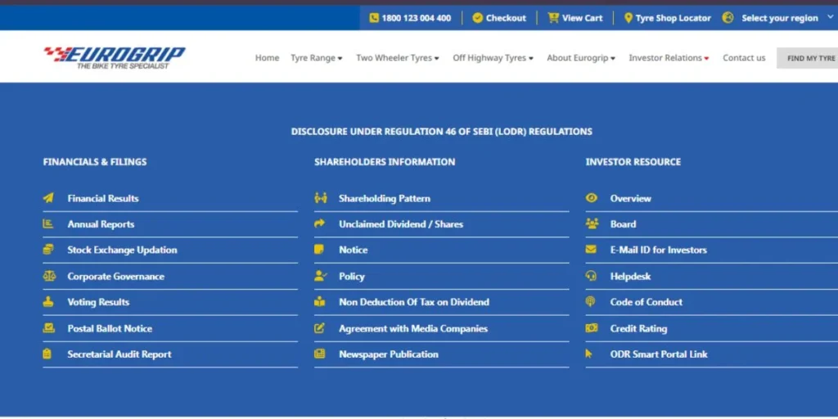Viewport: 838px width, 419px height.
Task: Open Agreement with Media Companies link
Action: tap(413, 328)
